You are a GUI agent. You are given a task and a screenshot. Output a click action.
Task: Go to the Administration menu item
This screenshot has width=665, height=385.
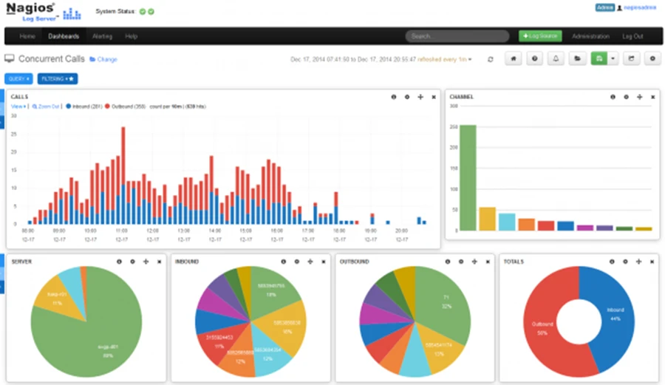pyautogui.click(x=590, y=36)
